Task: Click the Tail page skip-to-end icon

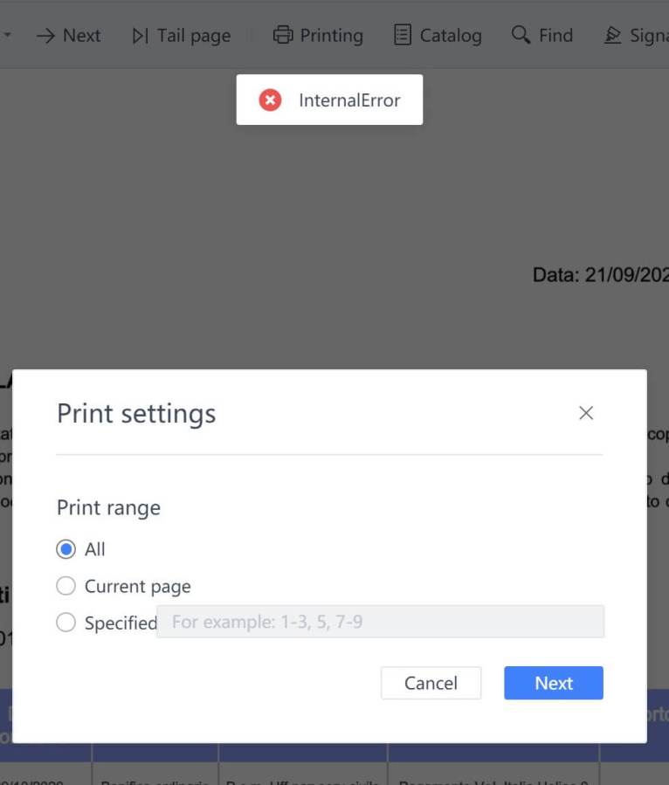Action: coord(140,36)
